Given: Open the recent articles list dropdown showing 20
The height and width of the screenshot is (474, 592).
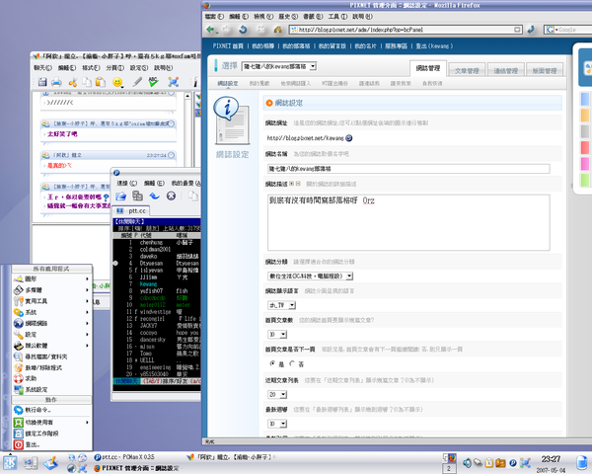Looking at the screenshot, I should [277, 394].
